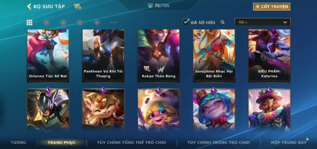Screen dimensions: 317x149
Task: Uncheck the Đã Sở Hữu checkbox
Action: 186,22
